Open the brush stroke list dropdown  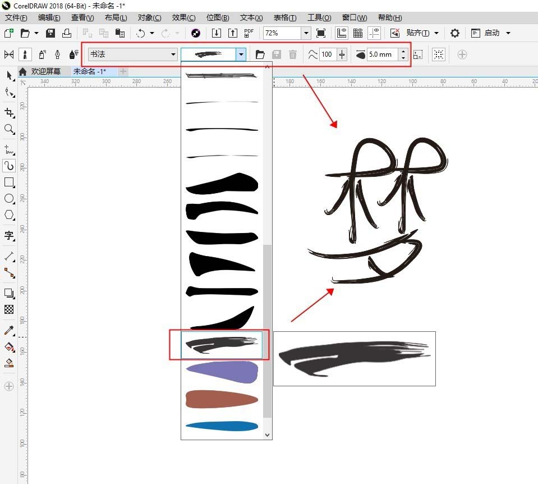pyautogui.click(x=241, y=54)
